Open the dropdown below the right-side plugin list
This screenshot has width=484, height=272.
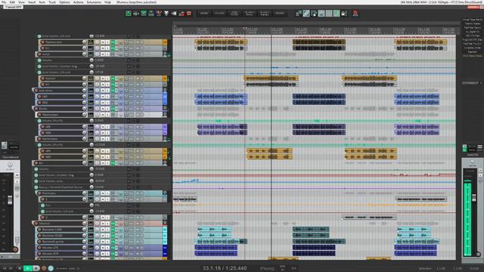(x=472, y=83)
